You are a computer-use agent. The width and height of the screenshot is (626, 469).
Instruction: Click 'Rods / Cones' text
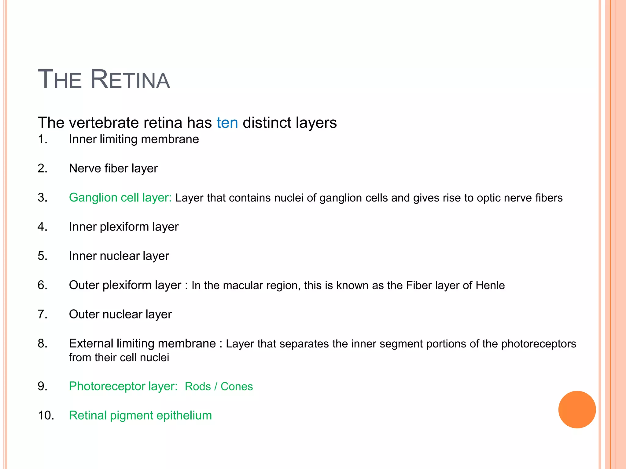[x=219, y=387]
